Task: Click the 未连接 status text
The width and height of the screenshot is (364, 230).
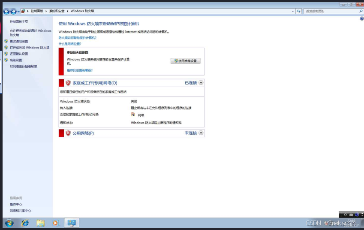Action: 191,133
